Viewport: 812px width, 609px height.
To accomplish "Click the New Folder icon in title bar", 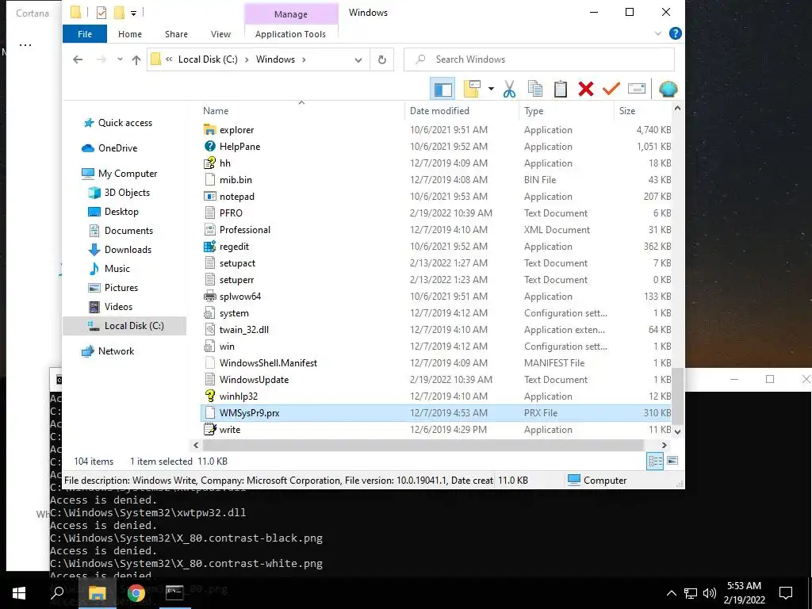I will pos(119,13).
